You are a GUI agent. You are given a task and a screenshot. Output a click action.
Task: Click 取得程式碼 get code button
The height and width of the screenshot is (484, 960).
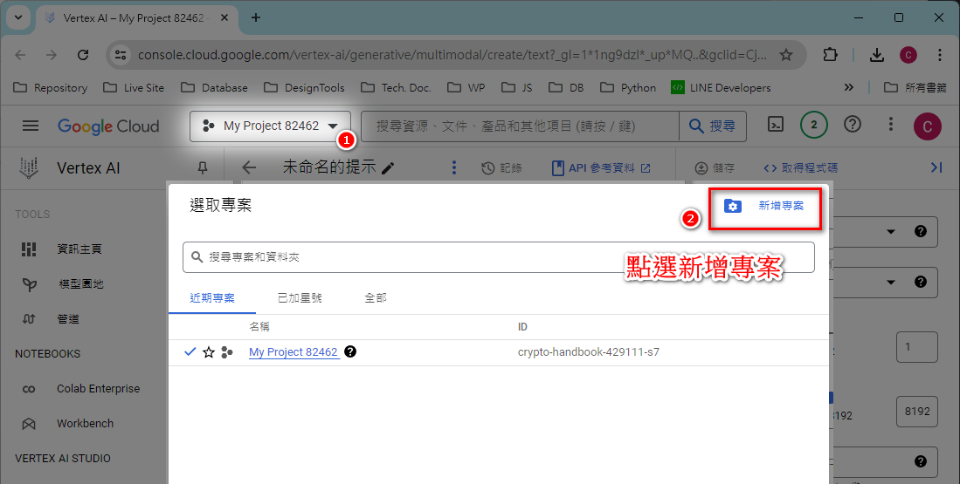(800, 168)
